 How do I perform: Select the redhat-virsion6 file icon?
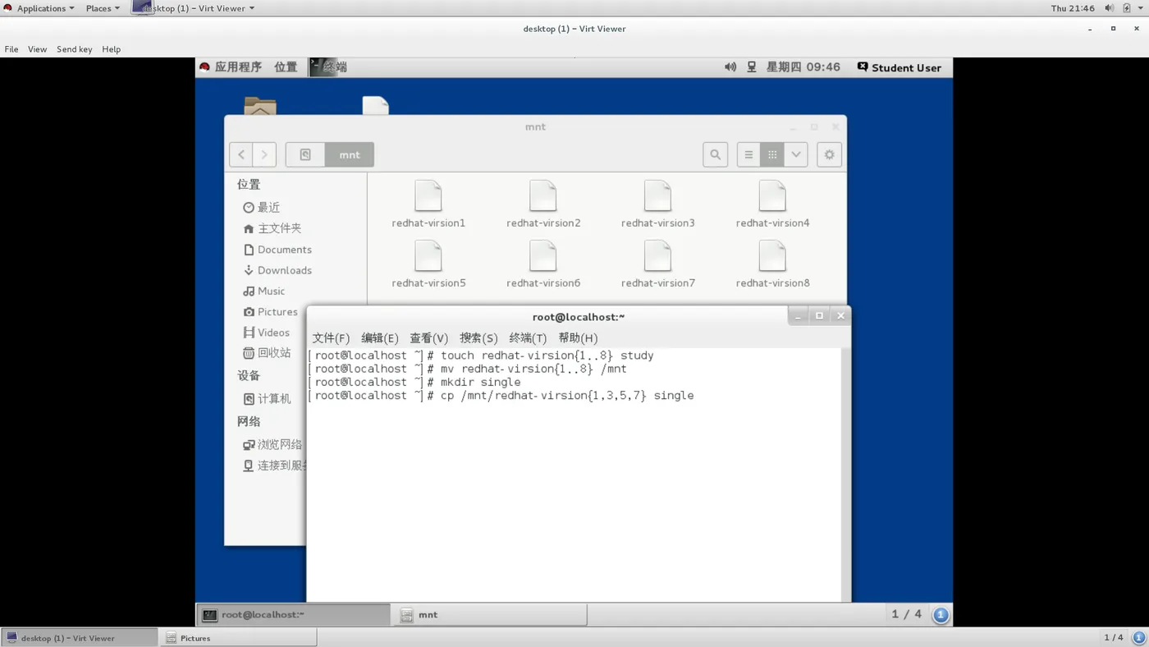[x=543, y=256]
